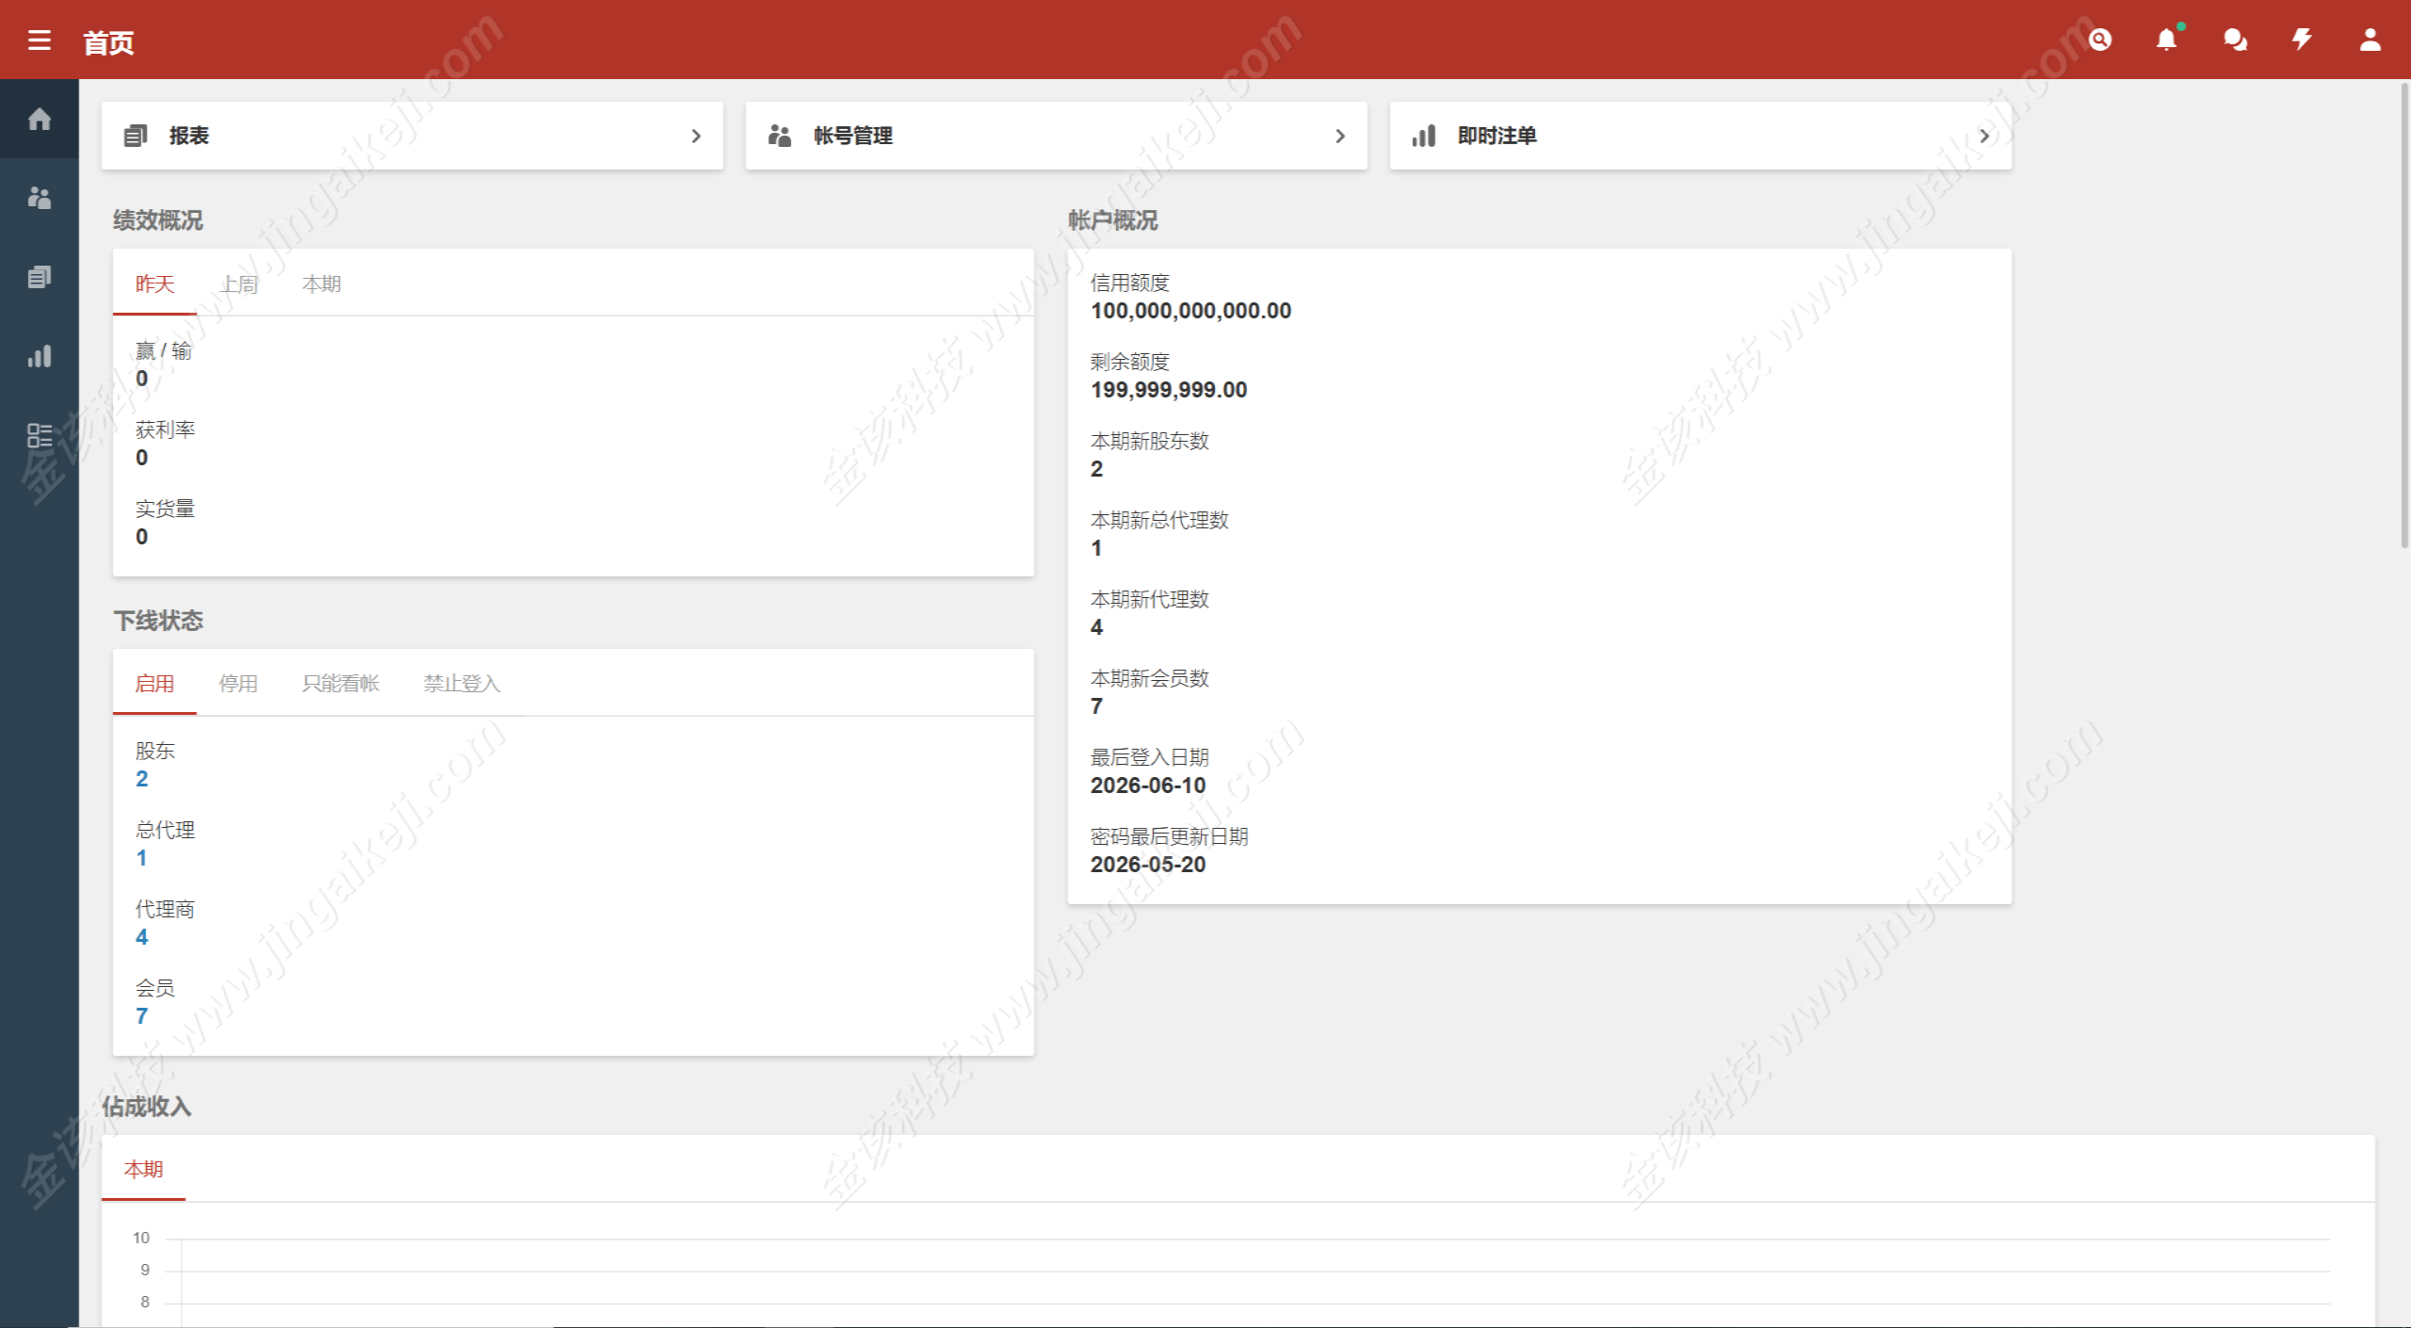Viewport: 2411px width, 1328px height.
Task: Expand the 帐号管理 card chevron
Action: point(1340,136)
